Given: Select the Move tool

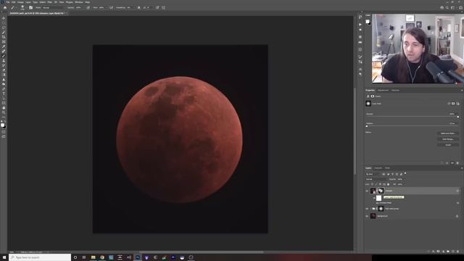Looking at the screenshot, I should [4, 18].
